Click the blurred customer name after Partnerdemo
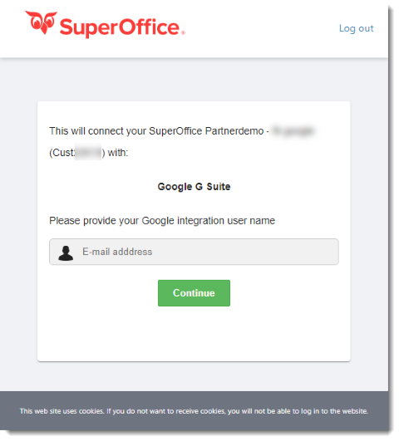Screen dimensions: 399x441 pos(293,131)
